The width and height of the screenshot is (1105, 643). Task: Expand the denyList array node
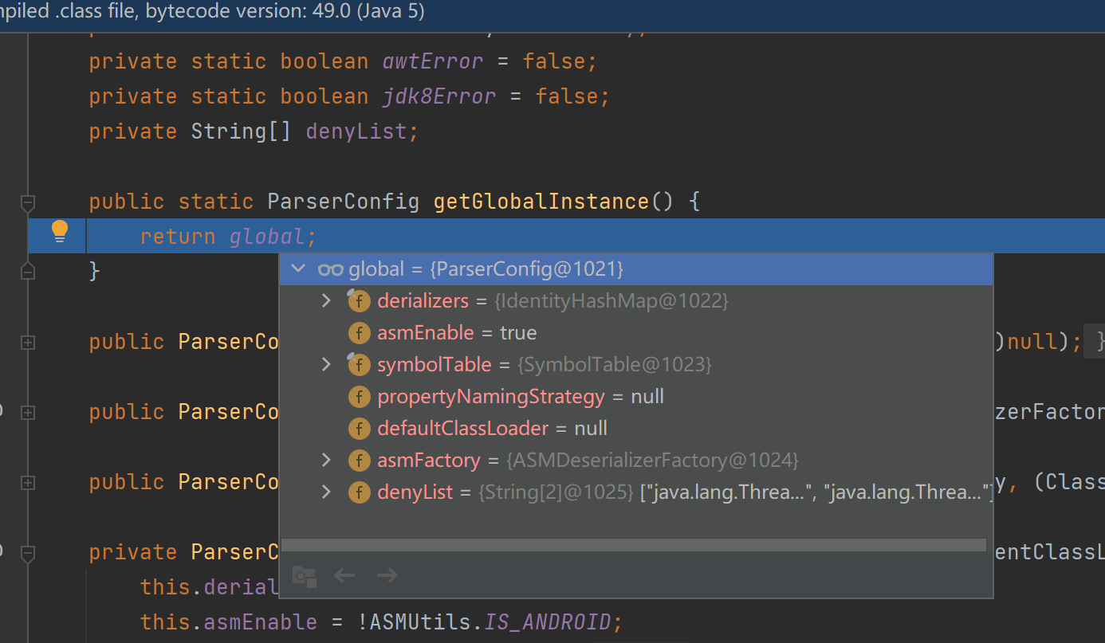pos(325,492)
